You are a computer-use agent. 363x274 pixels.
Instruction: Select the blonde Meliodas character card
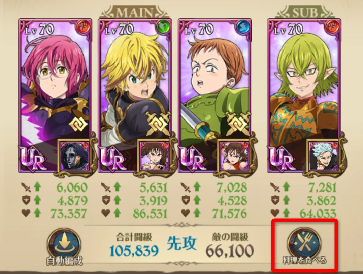coord(135,96)
